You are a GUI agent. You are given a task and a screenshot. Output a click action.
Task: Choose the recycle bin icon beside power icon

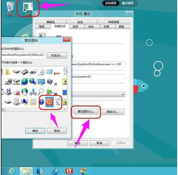click(58, 102)
